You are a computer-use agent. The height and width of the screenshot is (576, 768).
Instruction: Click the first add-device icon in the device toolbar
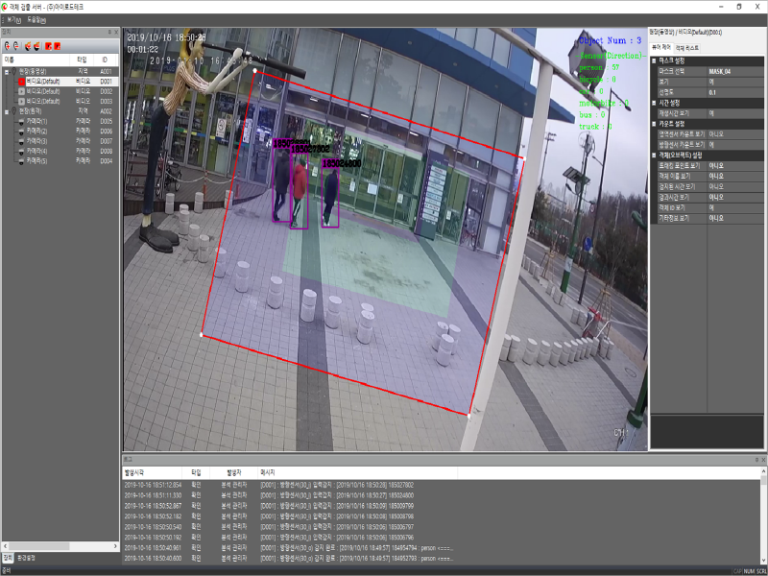7,45
